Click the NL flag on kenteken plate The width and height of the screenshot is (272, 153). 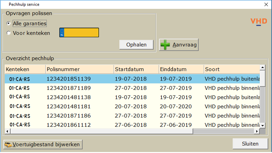pyautogui.click(x=62, y=33)
